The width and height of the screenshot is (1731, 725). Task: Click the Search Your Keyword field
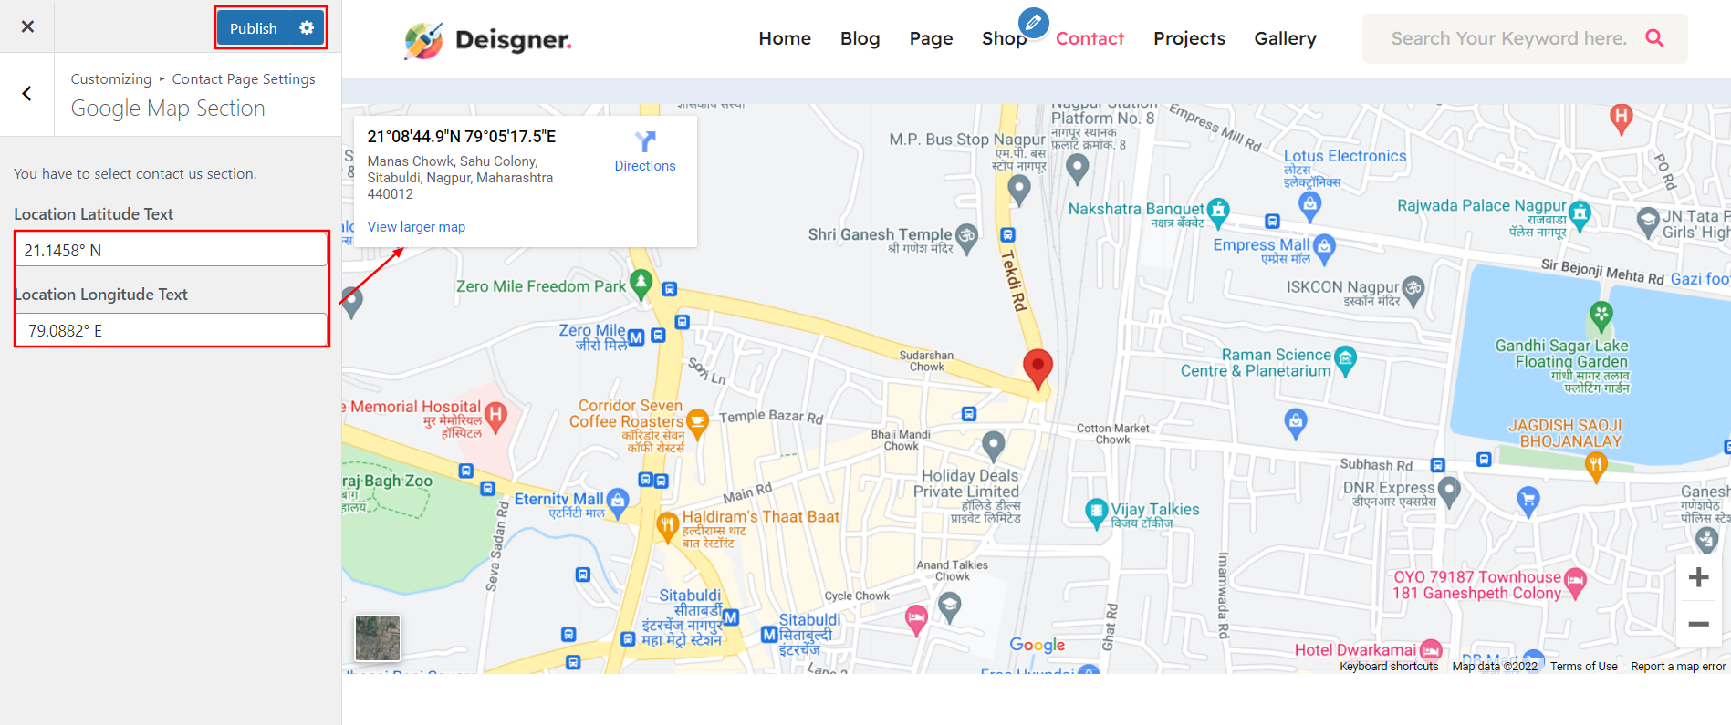click(1508, 38)
